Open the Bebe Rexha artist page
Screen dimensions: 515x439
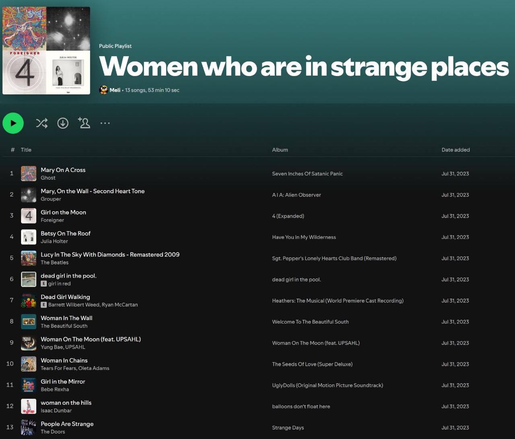click(55, 389)
